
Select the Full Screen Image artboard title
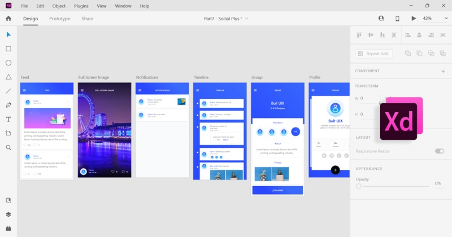[x=94, y=77]
